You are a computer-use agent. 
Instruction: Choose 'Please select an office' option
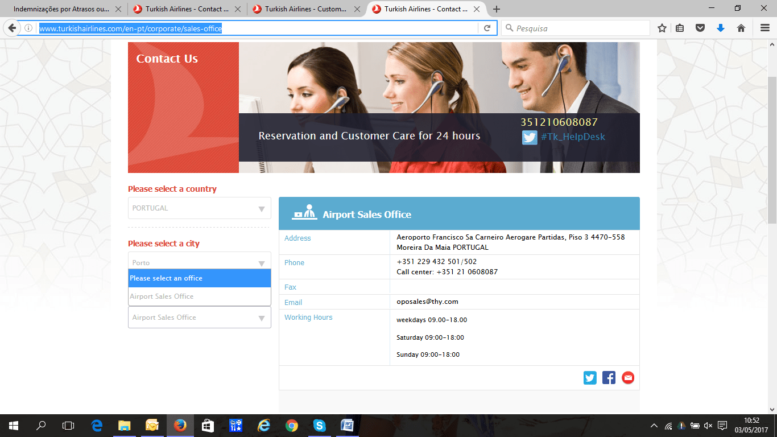point(200,278)
